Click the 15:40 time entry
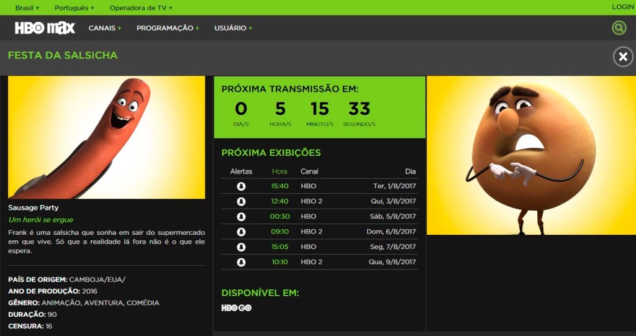The height and width of the screenshot is (336, 636). click(280, 186)
